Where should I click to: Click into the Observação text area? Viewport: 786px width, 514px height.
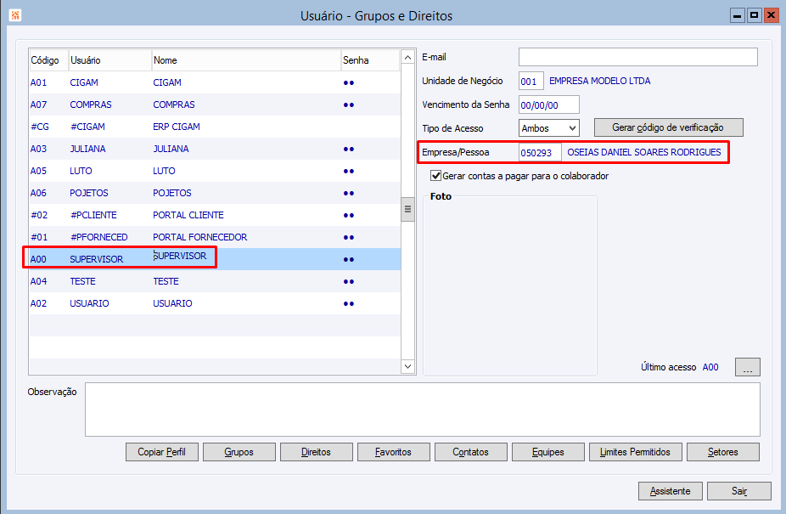point(422,410)
